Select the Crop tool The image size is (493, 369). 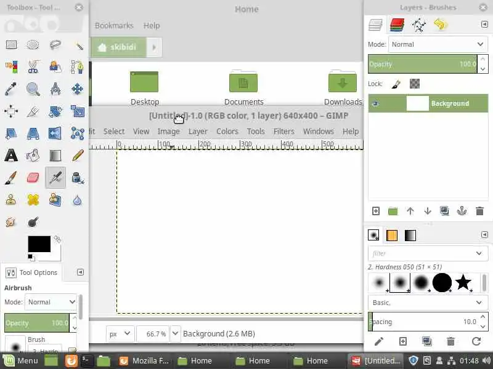point(33,111)
